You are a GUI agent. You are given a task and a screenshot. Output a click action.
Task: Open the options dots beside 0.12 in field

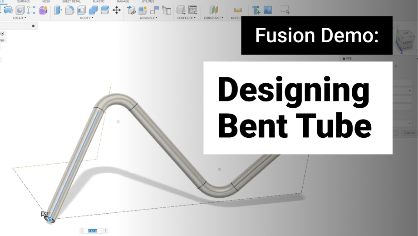click(x=105, y=231)
